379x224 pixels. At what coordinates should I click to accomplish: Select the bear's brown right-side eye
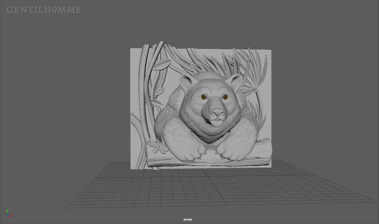coord(225,97)
